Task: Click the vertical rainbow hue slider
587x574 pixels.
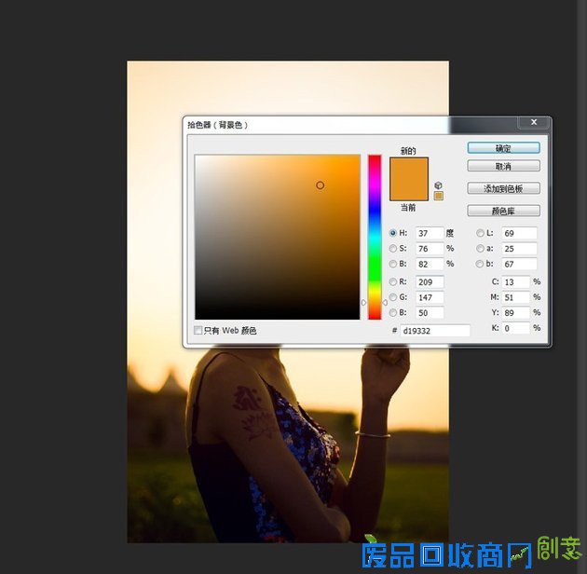Action: 375,233
